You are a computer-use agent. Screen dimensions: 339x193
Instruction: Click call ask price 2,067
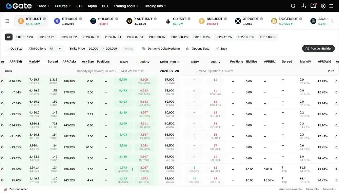[x=144, y=168]
